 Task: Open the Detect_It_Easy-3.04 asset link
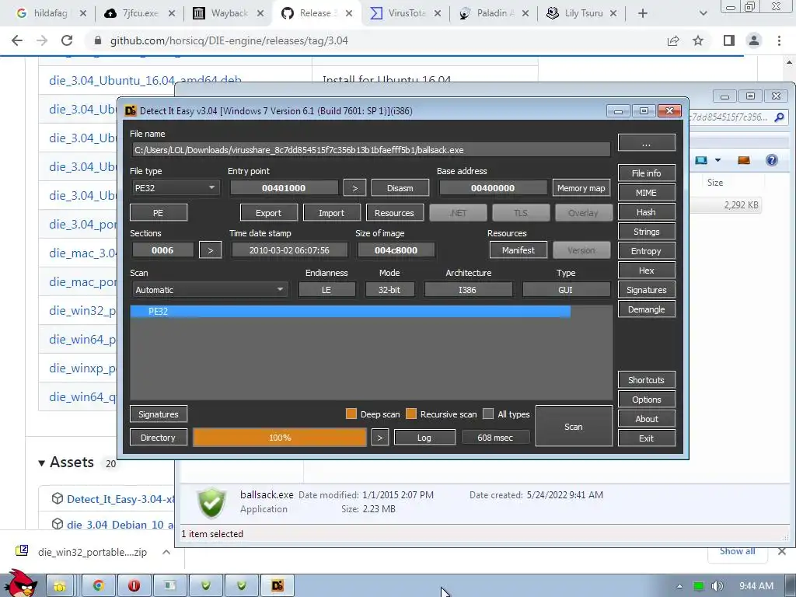coord(120,499)
